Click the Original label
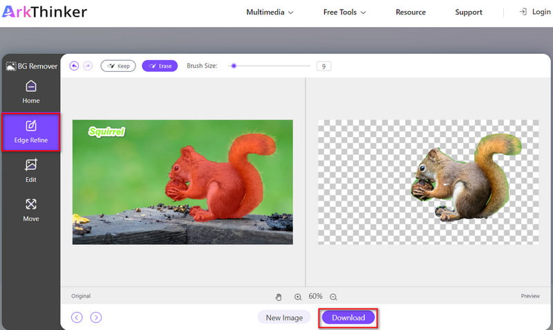Image resolution: width=553 pixels, height=330 pixels. tap(81, 296)
